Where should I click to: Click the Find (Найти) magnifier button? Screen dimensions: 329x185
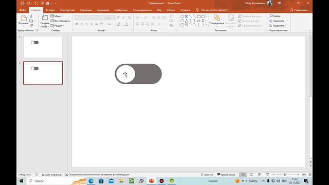[x=275, y=16]
